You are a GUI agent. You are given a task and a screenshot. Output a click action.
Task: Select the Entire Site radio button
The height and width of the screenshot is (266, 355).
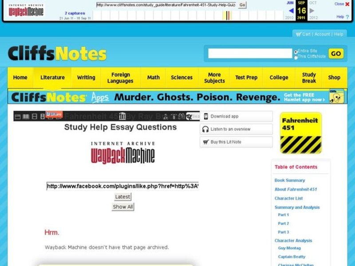coord(296,51)
